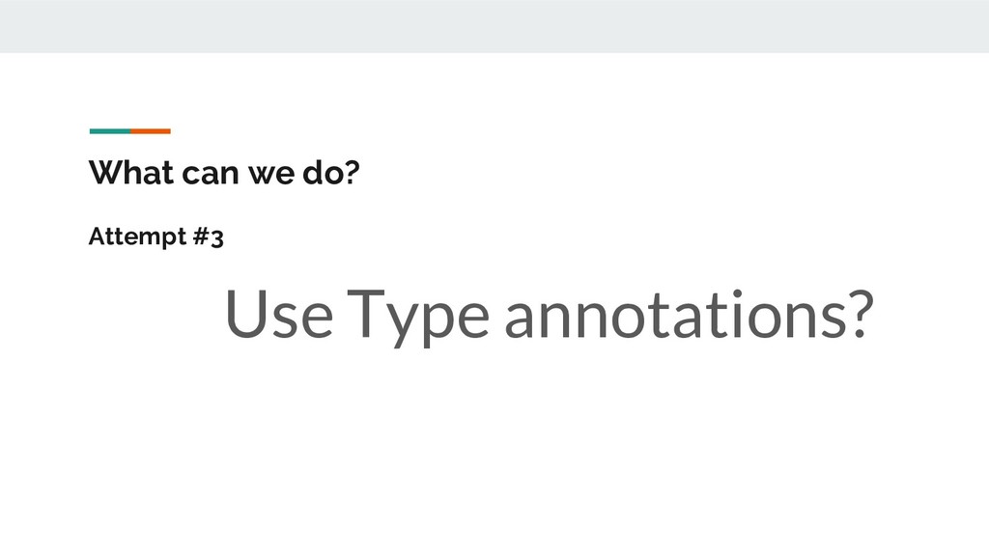Click the teal segment of the accent line
The image size is (989, 556).
[x=109, y=130]
